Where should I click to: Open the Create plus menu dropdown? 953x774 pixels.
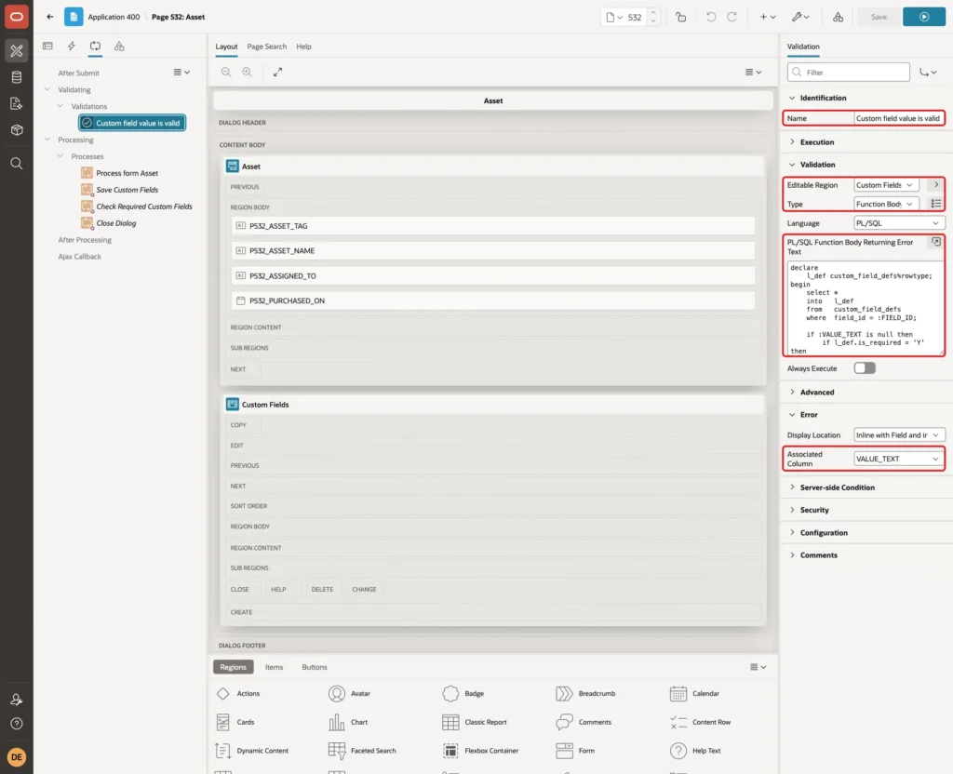tap(767, 17)
